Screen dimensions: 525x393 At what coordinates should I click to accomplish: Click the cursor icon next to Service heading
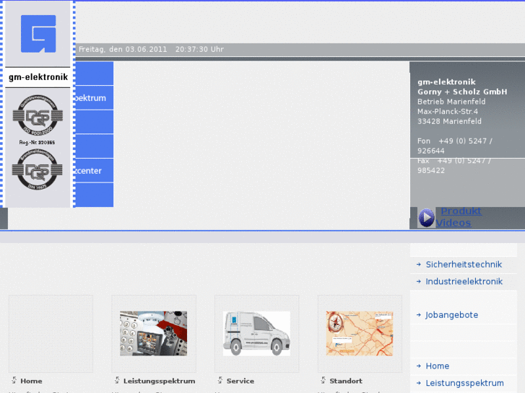[x=220, y=380]
